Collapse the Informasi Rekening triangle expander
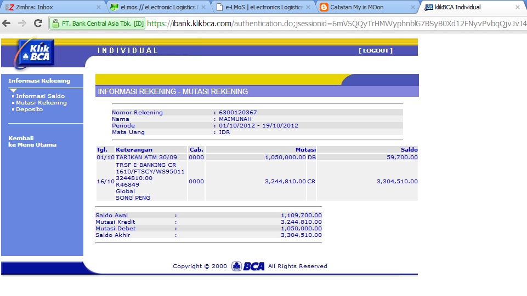 (13, 90)
